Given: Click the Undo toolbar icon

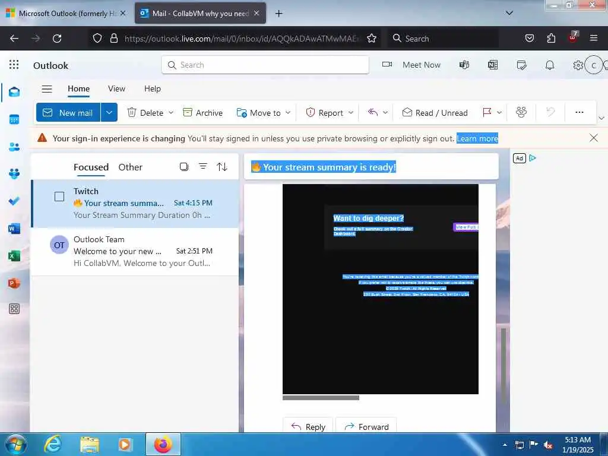Looking at the screenshot, I should coord(550,112).
